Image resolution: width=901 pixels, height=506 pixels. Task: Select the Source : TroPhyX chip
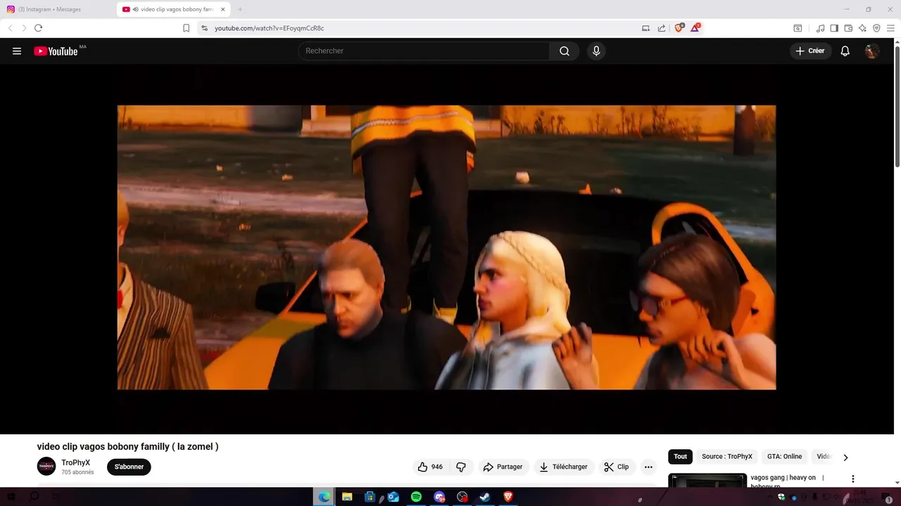727,457
